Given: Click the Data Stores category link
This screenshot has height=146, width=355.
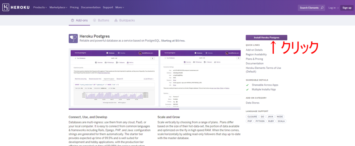Looking at the screenshot, I should [253, 103].
